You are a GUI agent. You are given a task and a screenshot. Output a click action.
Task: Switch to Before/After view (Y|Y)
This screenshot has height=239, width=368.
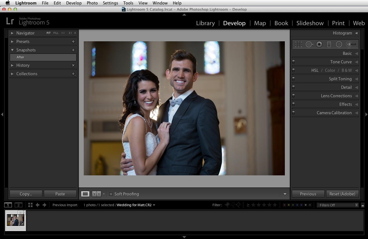(x=96, y=194)
